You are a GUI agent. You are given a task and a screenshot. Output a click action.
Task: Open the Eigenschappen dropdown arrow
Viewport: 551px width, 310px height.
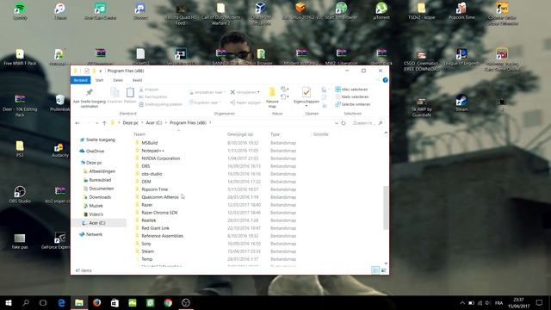(306, 106)
